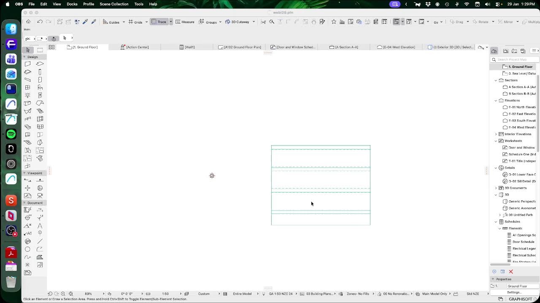
Task: Switch to the E-04 West Elevation tab
Action: pyautogui.click(x=396, y=47)
